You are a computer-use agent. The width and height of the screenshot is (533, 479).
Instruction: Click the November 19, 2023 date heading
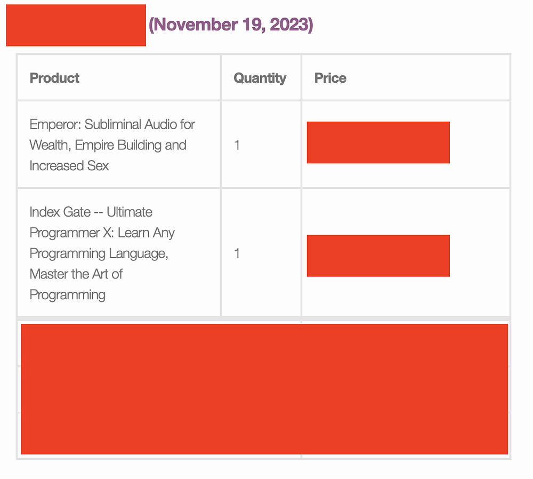(x=231, y=25)
